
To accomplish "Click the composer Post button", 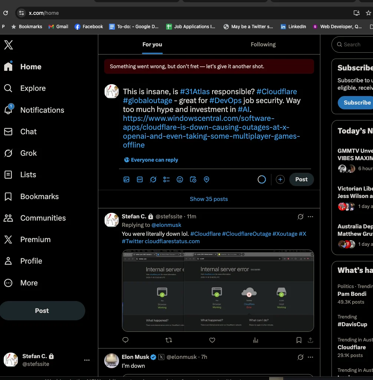I will pos(301,179).
